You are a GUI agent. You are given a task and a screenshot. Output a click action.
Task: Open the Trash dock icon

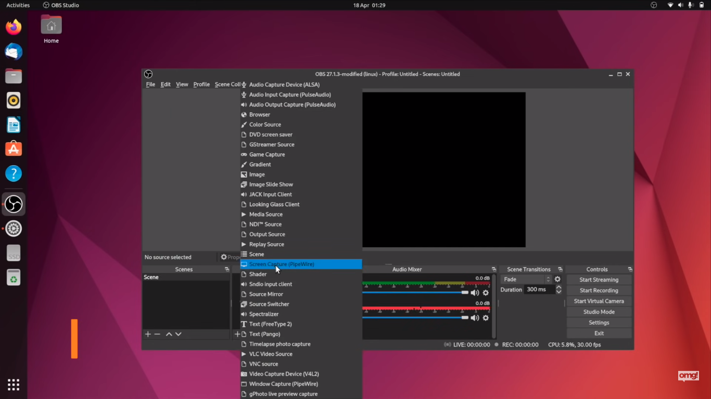pyautogui.click(x=14, y=277)
